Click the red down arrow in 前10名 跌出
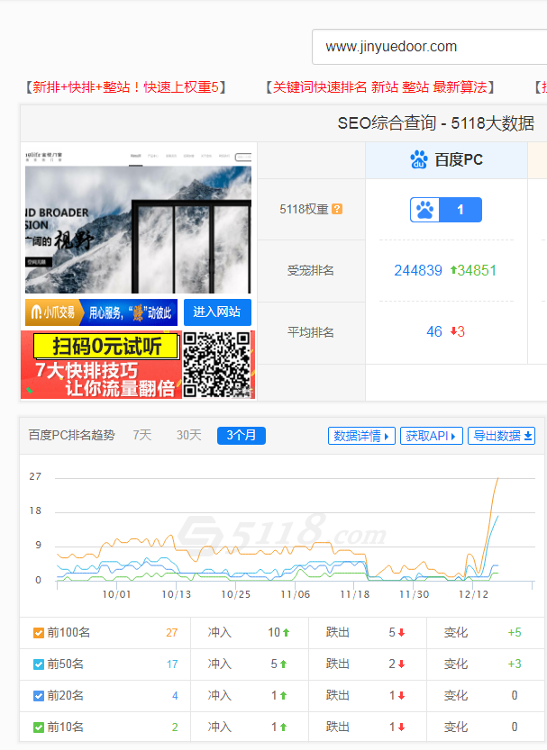The width and height of the screenshot is (547, 750). pos(402,727)
